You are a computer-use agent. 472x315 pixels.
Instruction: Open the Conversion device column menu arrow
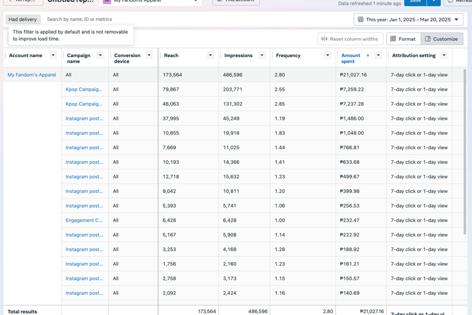pyautogui.click(x=149, y=55)
